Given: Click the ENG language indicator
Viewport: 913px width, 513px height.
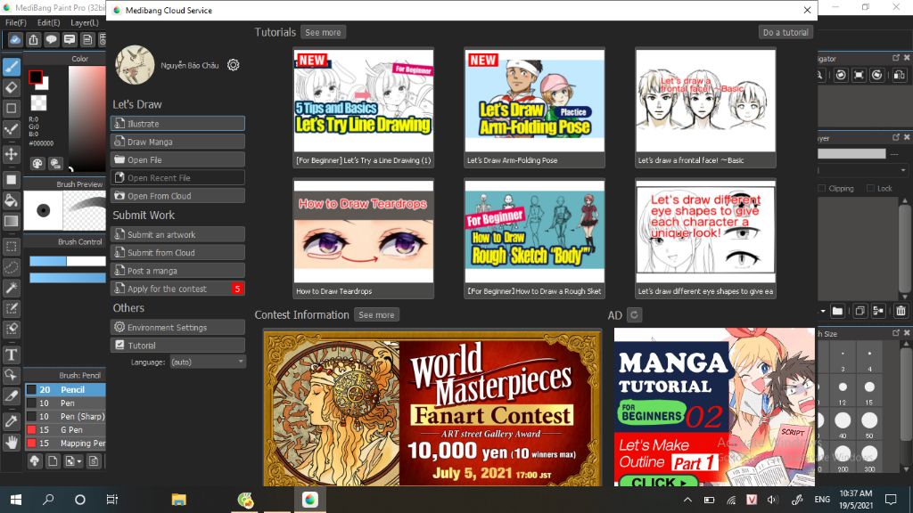Looking at the screenshot, I should pyautogui.click(x=822, y=500).
